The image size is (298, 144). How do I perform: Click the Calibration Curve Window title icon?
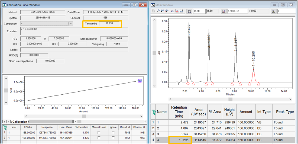[x=4, y=5]
